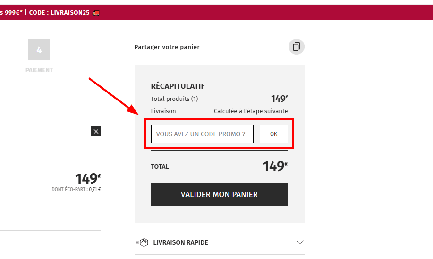
Task: Click the 'Calculée à l'étape suivante' text
Action: [x=251, y=111]
